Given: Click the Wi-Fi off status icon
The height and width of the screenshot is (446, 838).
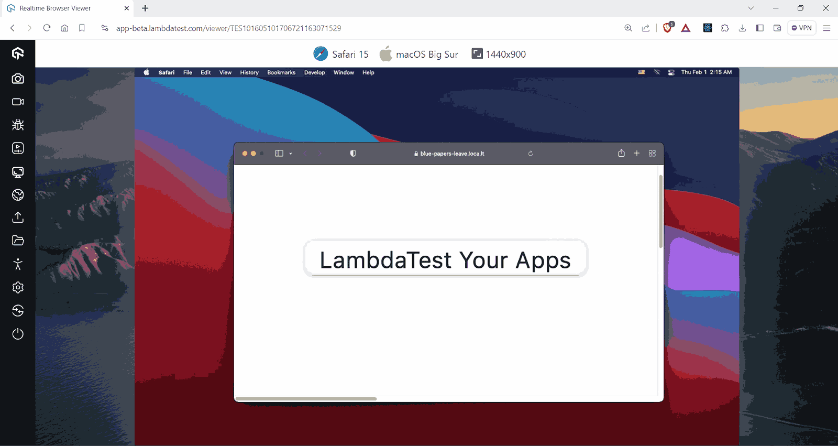Looking at the screenshot, I should coord(657,72).
